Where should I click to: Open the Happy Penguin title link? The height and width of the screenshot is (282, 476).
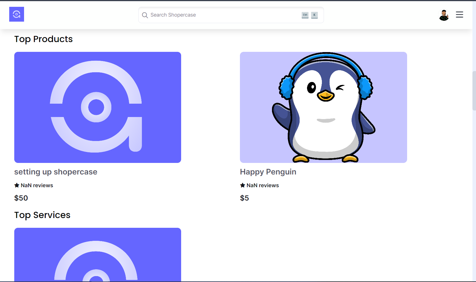pos(268,172)
